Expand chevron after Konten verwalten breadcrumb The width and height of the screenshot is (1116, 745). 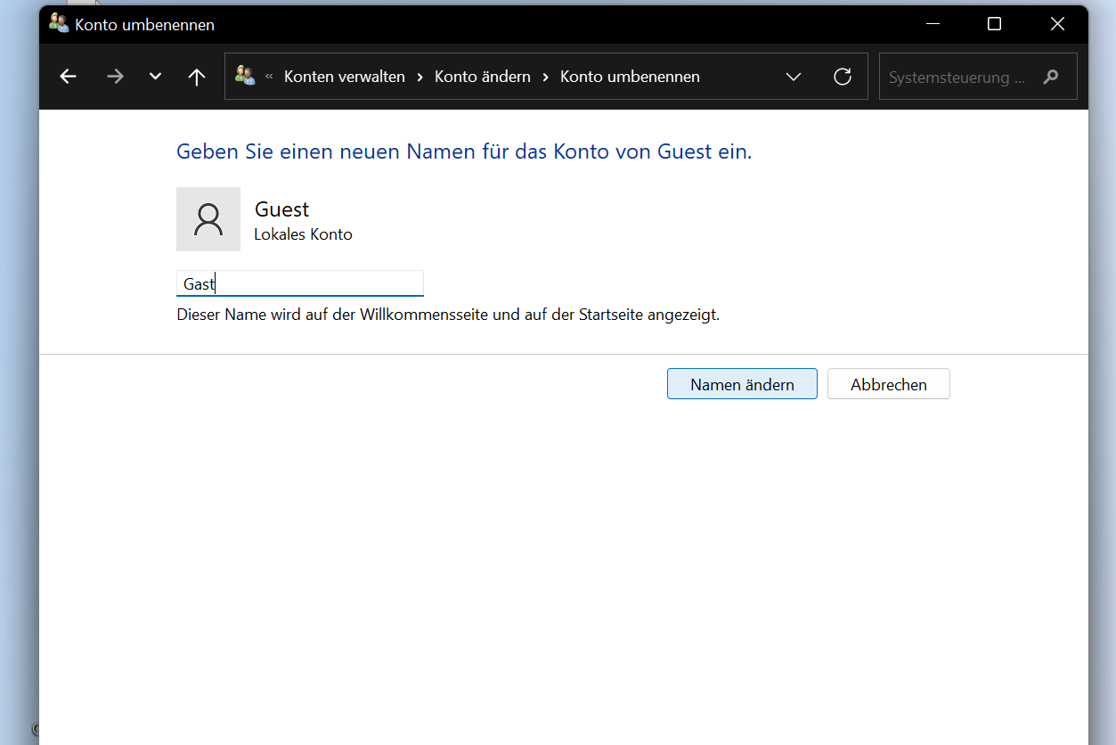click(420, 77)
